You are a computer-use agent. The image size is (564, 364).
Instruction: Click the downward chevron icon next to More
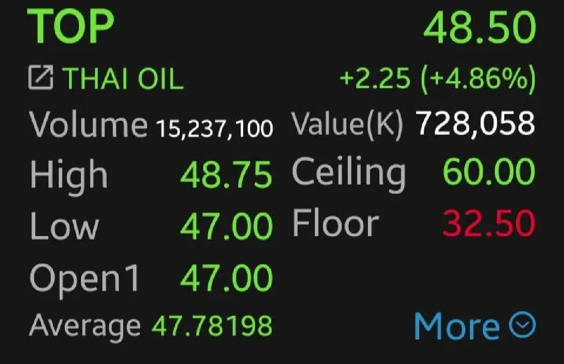[x=521, y=324]
